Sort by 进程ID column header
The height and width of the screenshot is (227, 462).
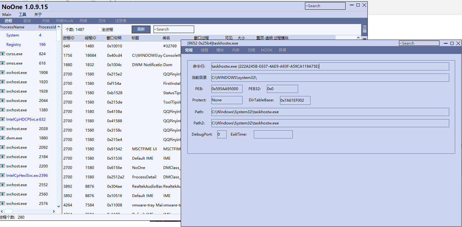coord(73,38)
